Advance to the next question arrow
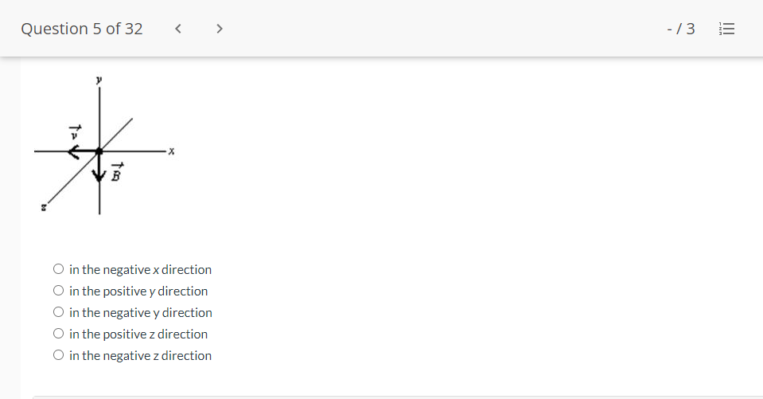Screen dimensions: 763x399 point(220,29)
